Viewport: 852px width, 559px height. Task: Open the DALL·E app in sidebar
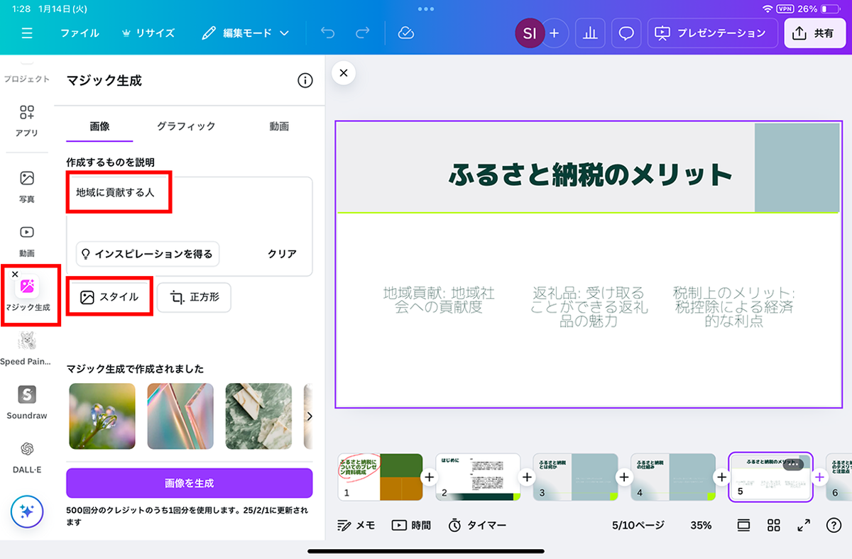click(x=27, y=455)
